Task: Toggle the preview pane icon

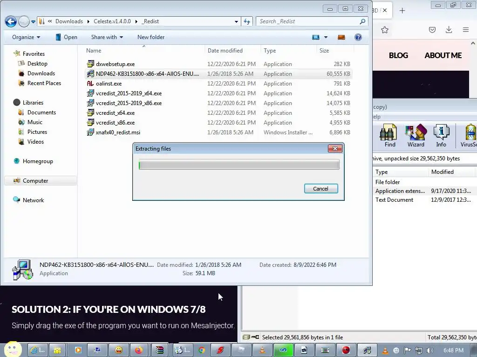Action: (341, 37)
